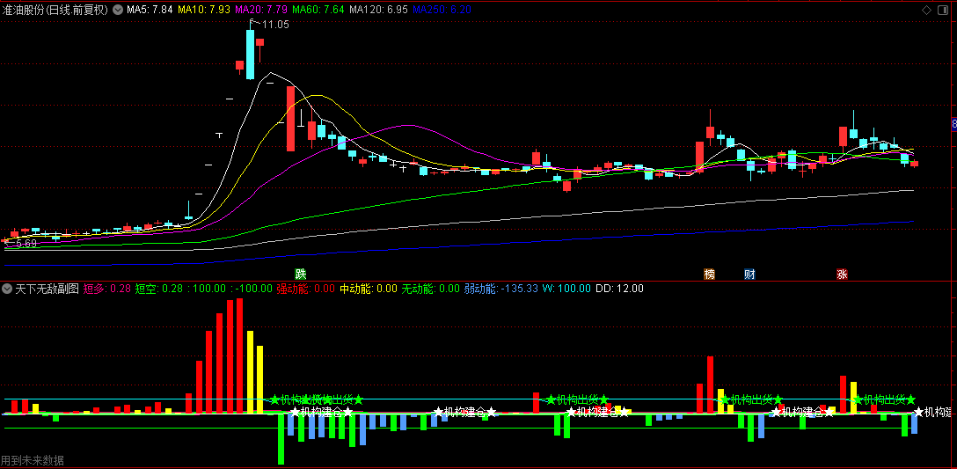Click the MA5: 7.84 indicator label
The image size is (957, 469).
click(150, 10)
